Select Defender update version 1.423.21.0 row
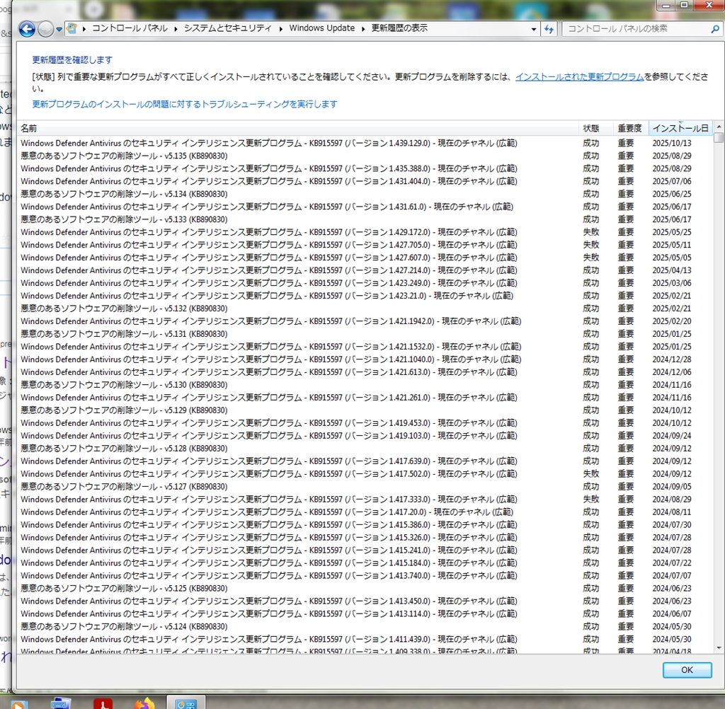725x709 pixels. point(365,295)
